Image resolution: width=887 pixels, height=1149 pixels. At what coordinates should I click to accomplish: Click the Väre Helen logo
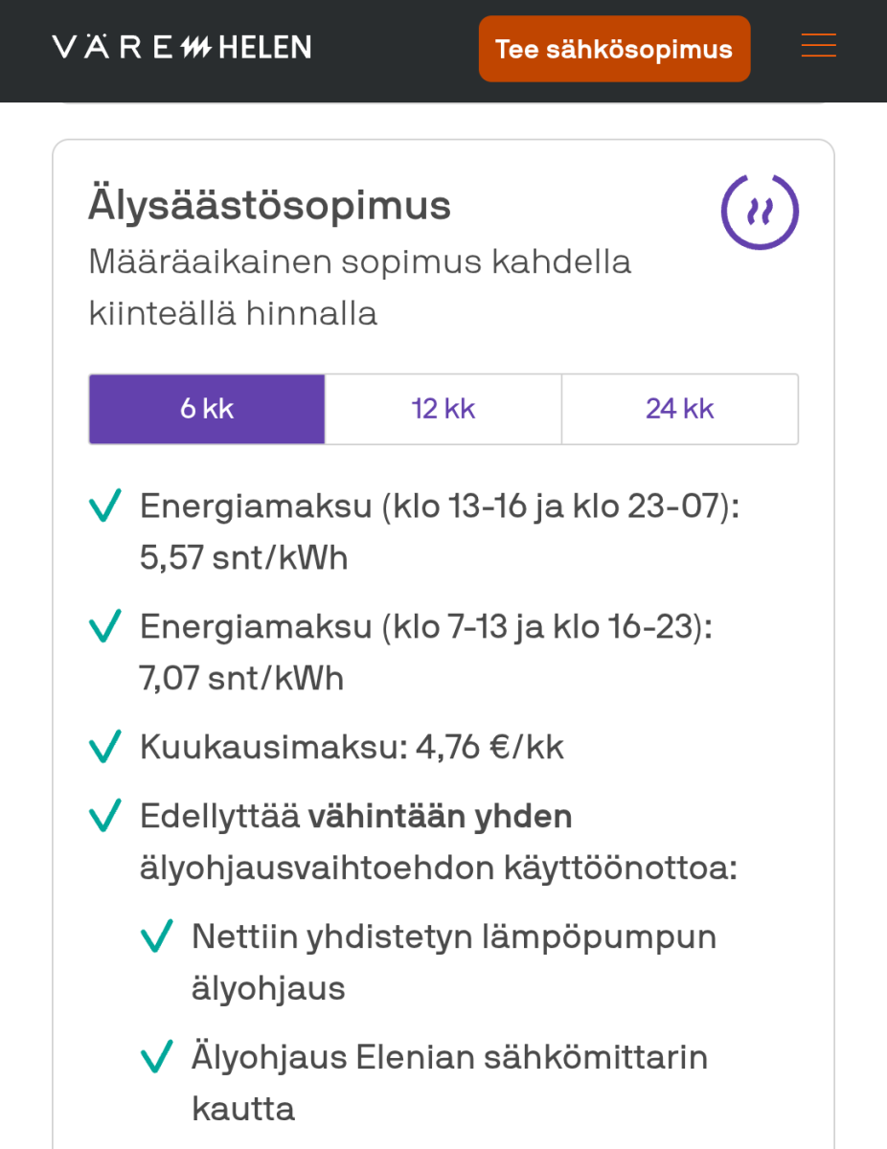[x=182, y=47]
